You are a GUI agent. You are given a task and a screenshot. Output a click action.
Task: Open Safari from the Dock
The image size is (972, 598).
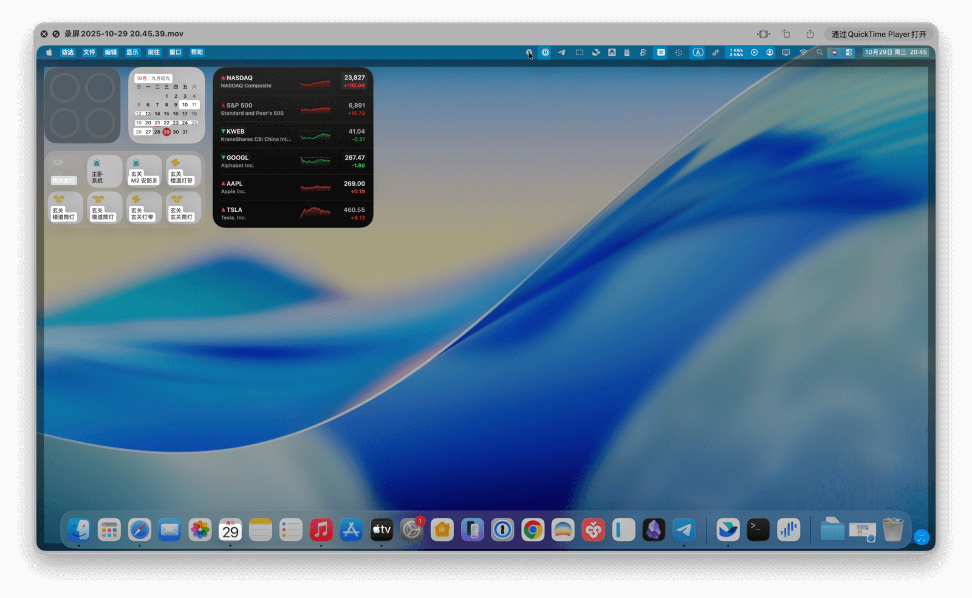(x=139, y=530)
